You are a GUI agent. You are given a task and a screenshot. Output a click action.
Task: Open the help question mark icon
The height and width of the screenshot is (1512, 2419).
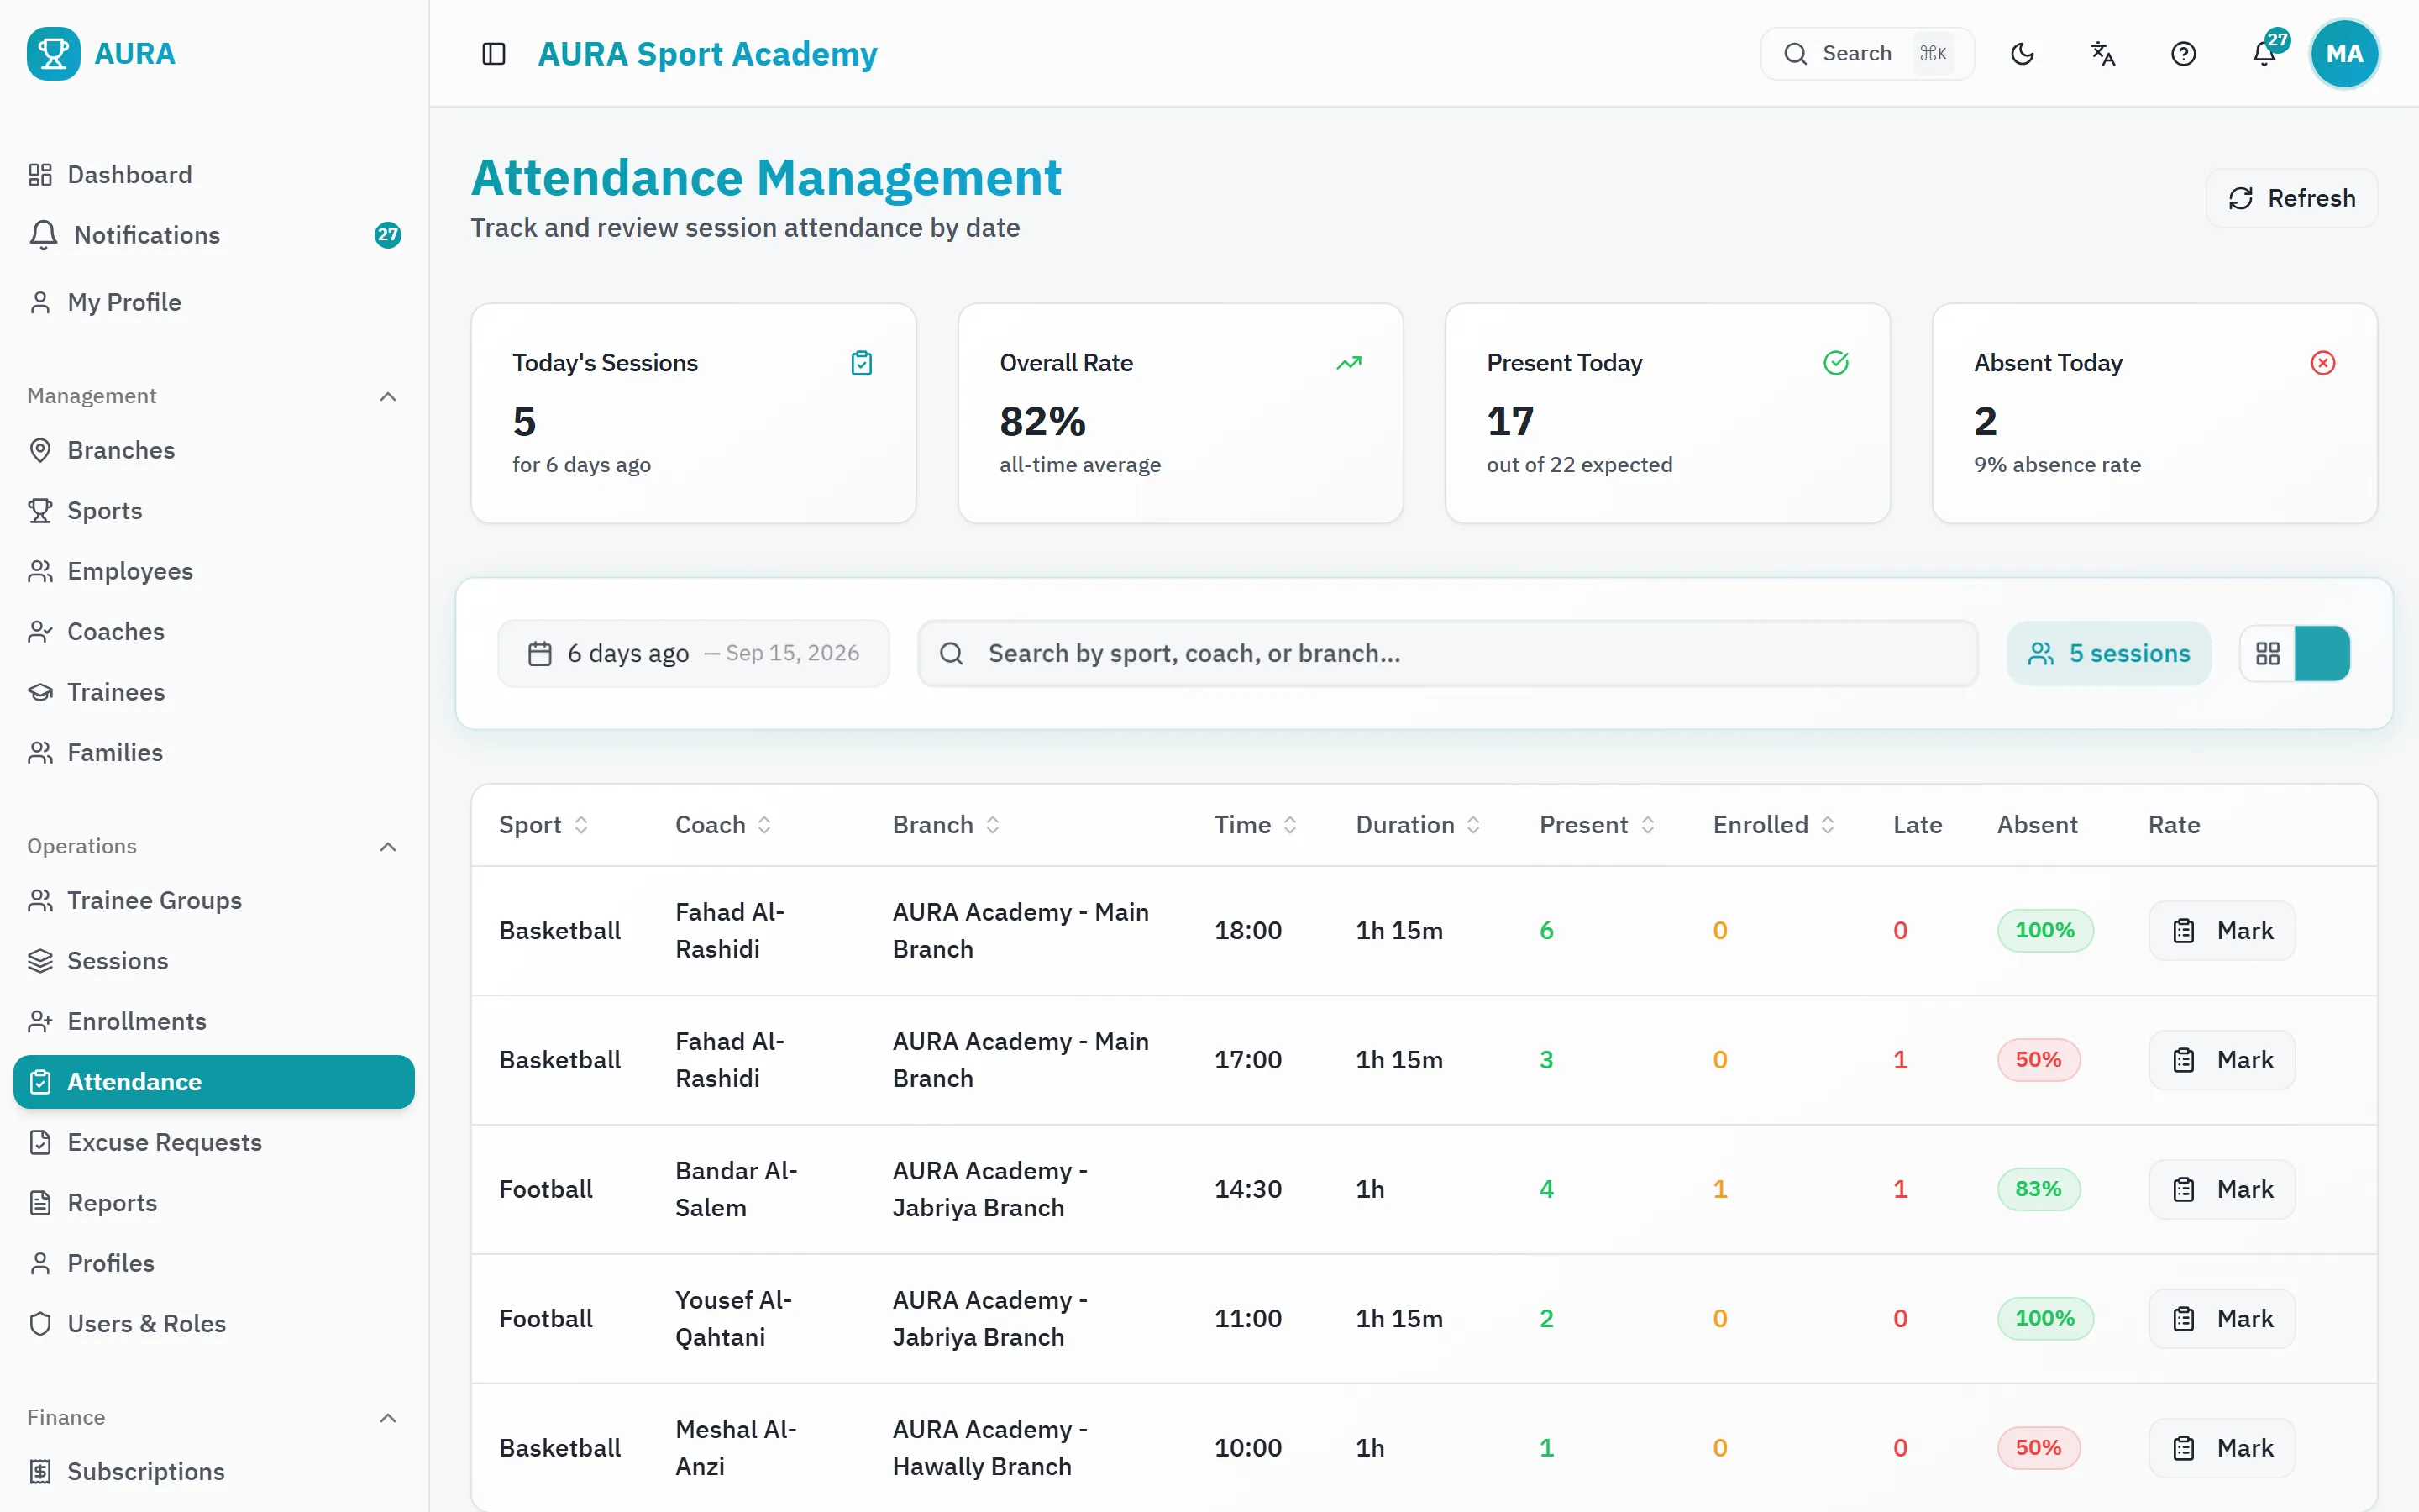(x=2183, y=54)
